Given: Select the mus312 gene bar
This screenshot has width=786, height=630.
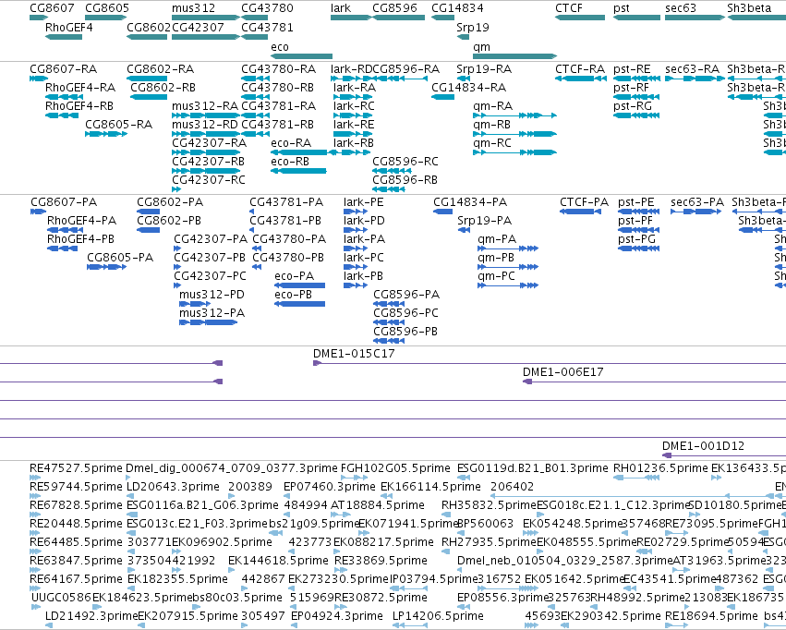Looking at the screenshot, I should point(206,18).
